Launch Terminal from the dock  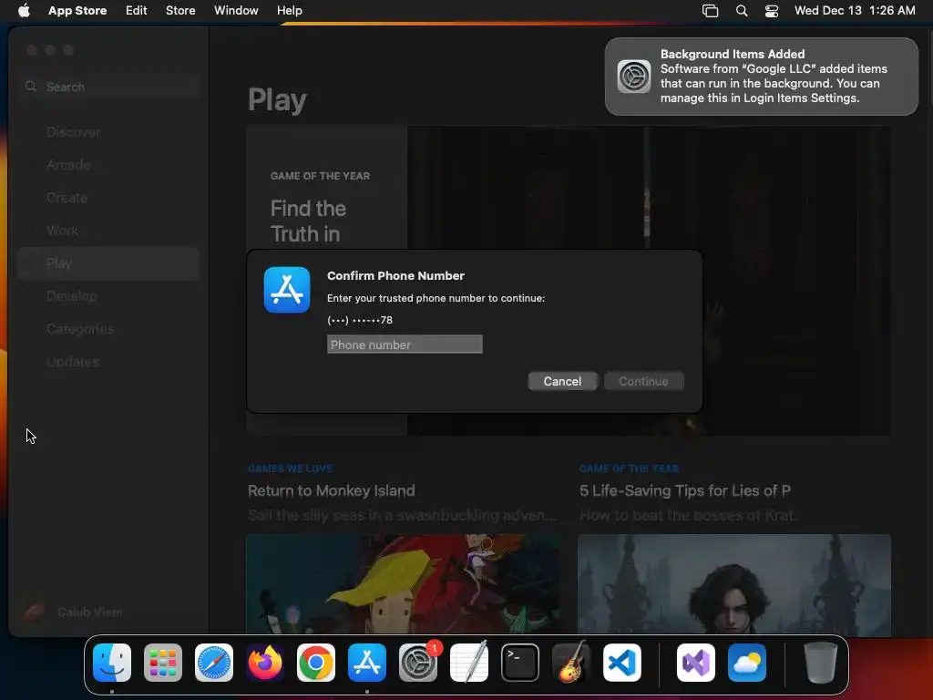coord(520,663)
